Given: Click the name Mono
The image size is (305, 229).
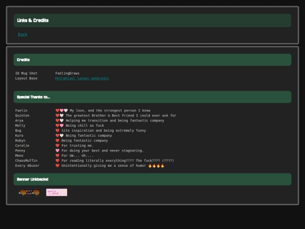Looking at the screenshot, I should [x=19, y=155].
